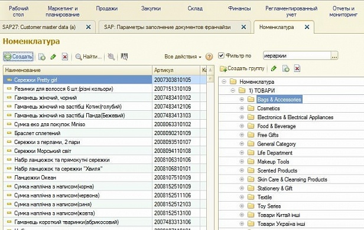The width and height of the screenshot is (364, 230).
Task: Expand Electronics & Electrical Appliances group
Action: coord(242,117)
